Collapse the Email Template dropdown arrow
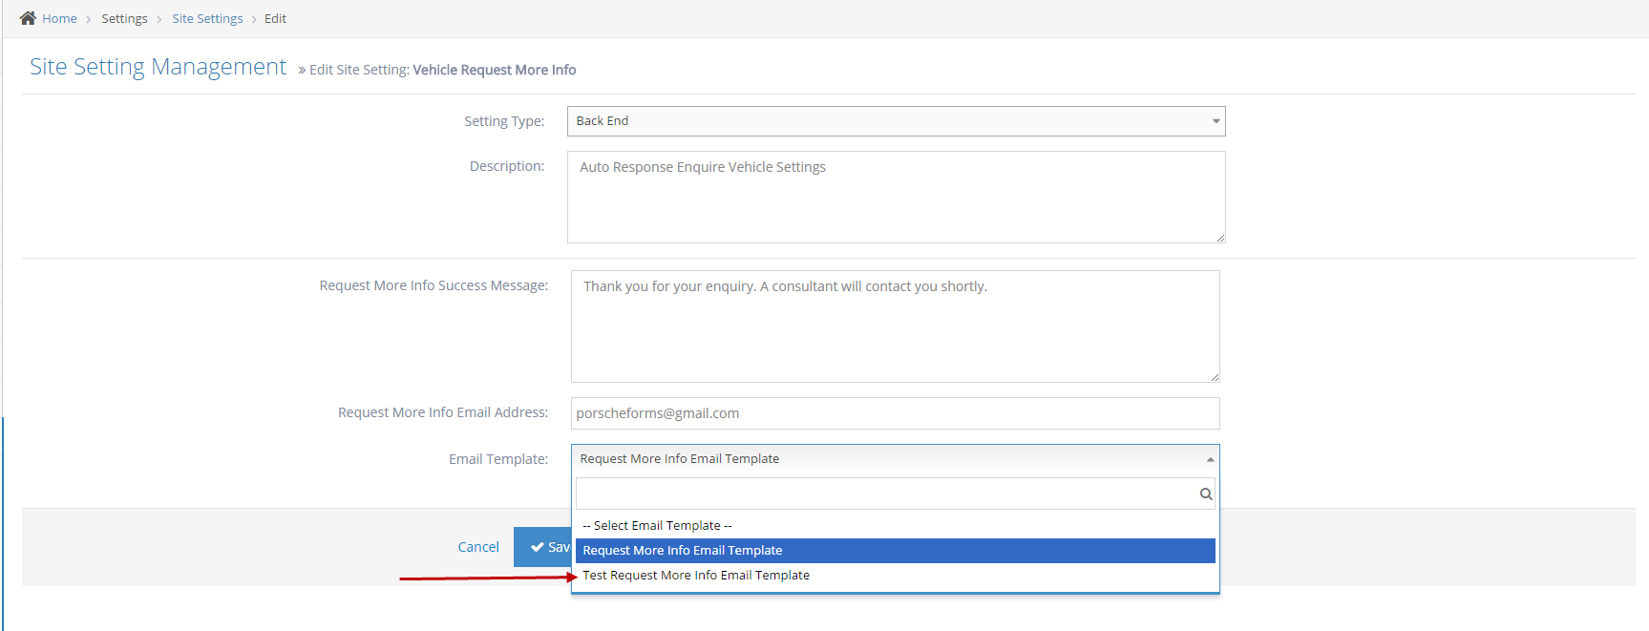1649x631 pixels. [1209, 459]
